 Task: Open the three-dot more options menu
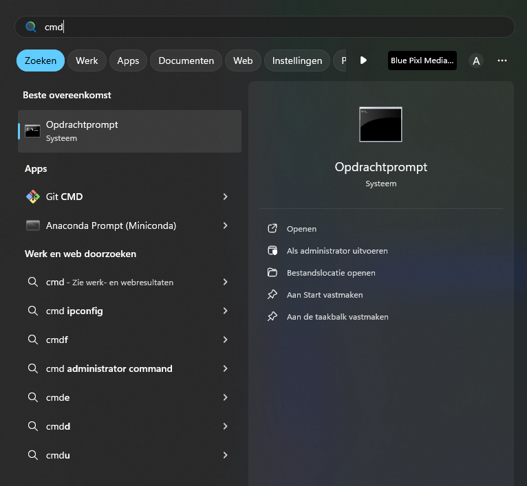pos(502,60)
